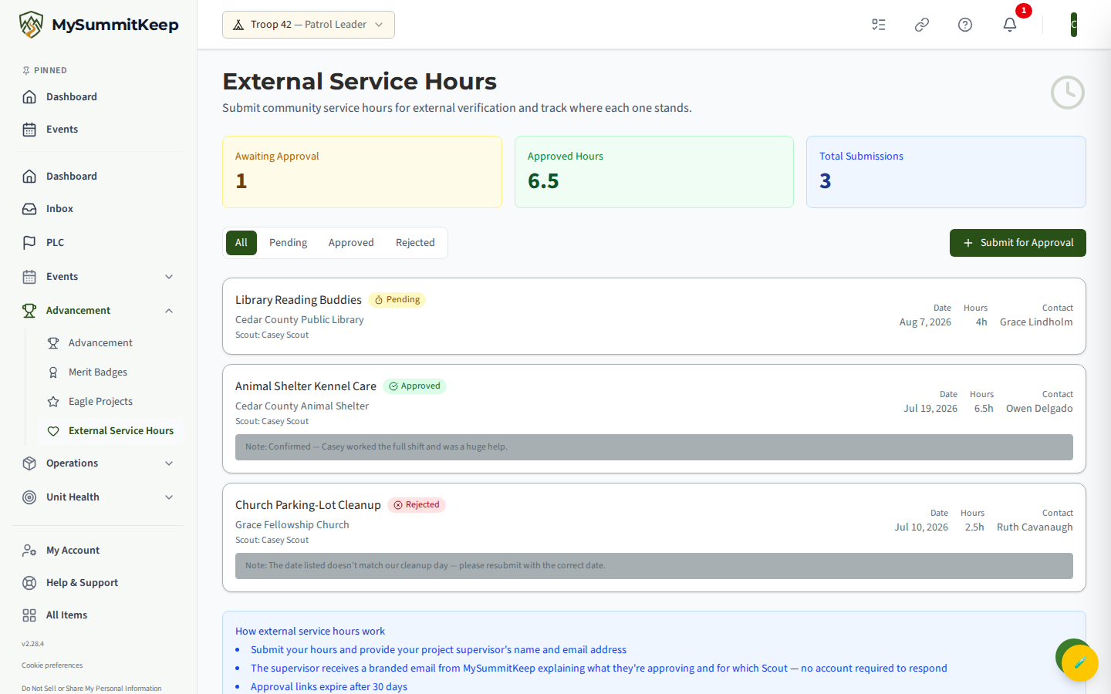This screenshot has height=694, width=1111.
Task: Click the My Account person icon
Action: point(29,550)
